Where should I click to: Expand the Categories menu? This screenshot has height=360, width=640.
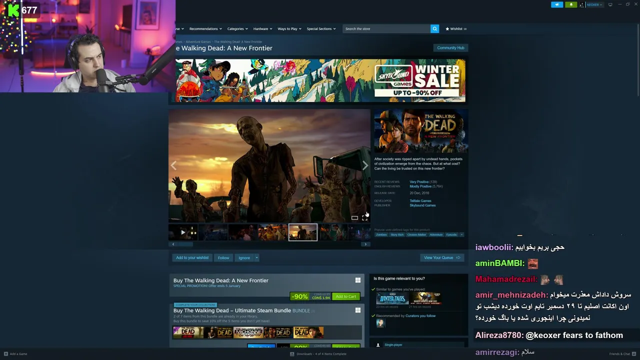(237, 28)
